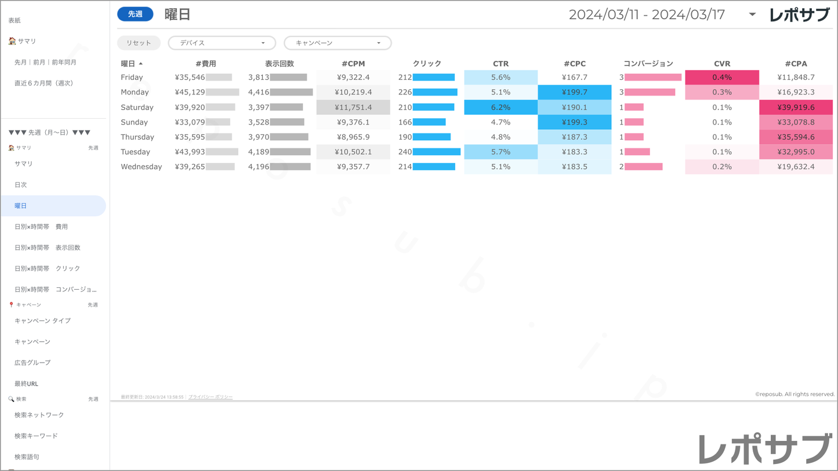Image resolution: width=838 pixels, height=471 pixels.
Task: Click the dark pink 0.4% CVR cell
Action: (x=721, y=78)
